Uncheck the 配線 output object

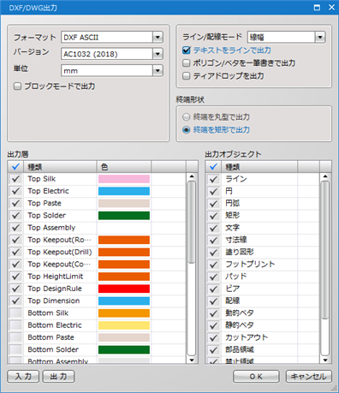[x=213, y=301]
